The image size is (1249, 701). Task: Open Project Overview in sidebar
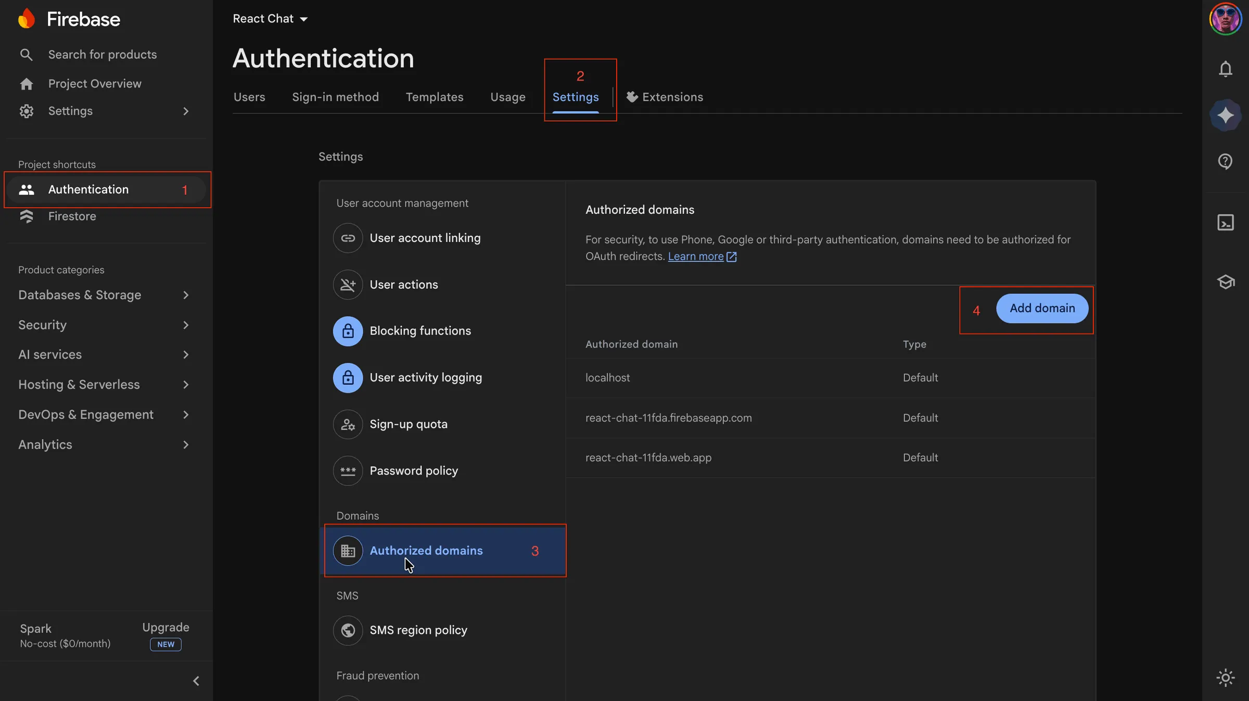click(106, 84)
